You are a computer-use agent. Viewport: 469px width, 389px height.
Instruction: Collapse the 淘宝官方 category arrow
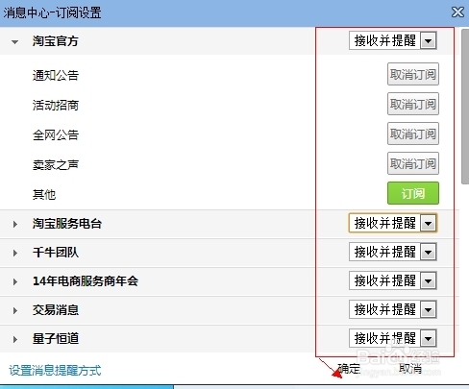14,42
